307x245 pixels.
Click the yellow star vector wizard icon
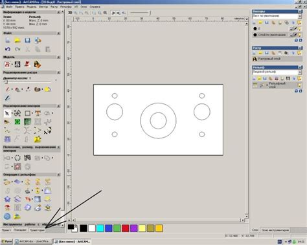coord(38,139)
